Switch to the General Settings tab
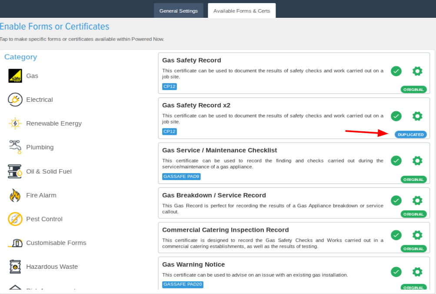The width and height of the screenshot is (436, 294). click(x=179, y=11)
